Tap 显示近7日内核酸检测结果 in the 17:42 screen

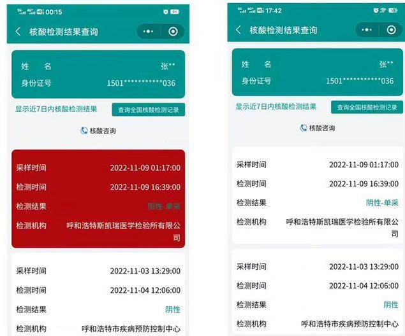276,107
